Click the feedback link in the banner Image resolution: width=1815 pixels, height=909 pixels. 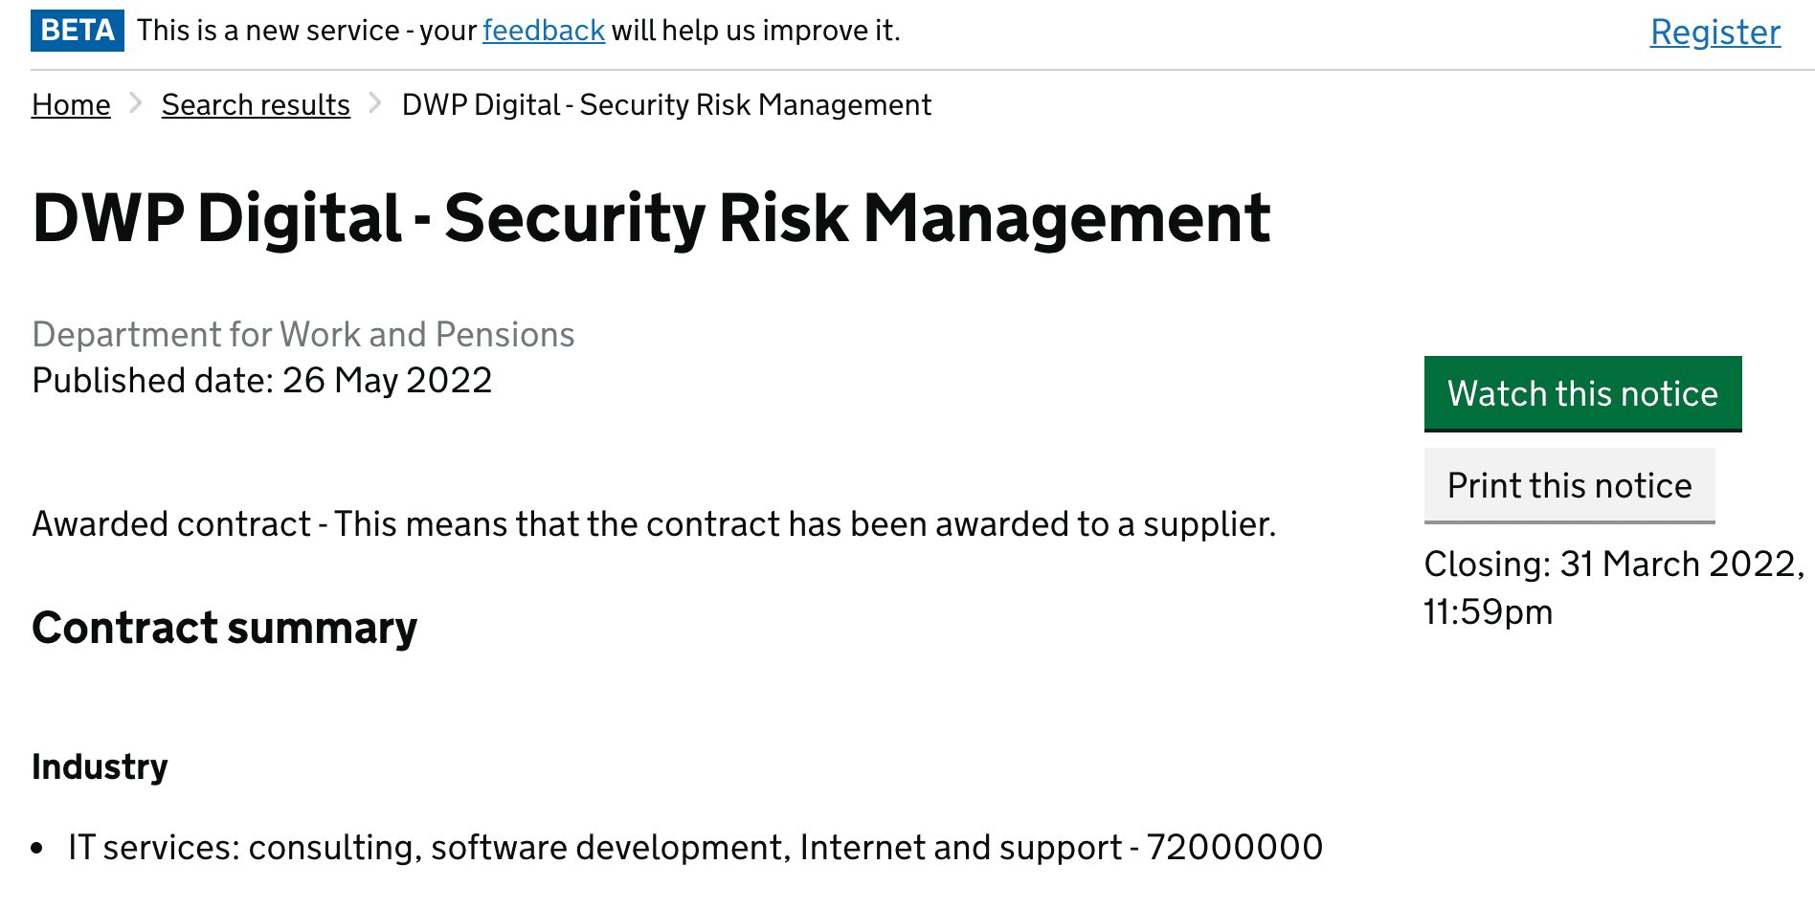(543, 31)
